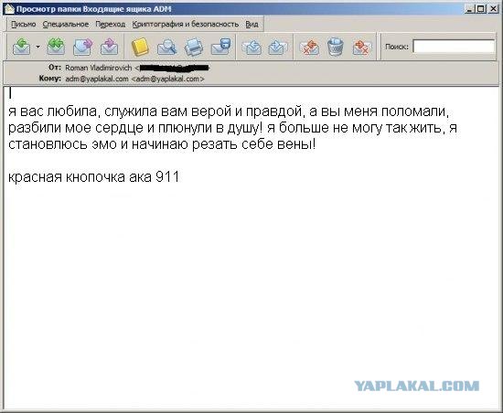Forward the message using the purple-arrow envelope stack
This screenshot has width=503, height=413.
[x=82, y=47]
